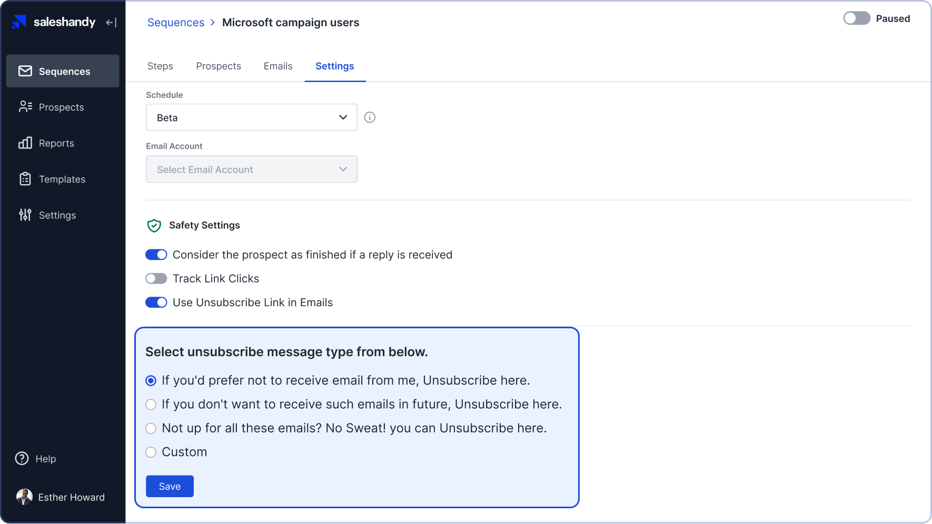
Task: Enable Track Link Clicks
Action: [156, 278]
